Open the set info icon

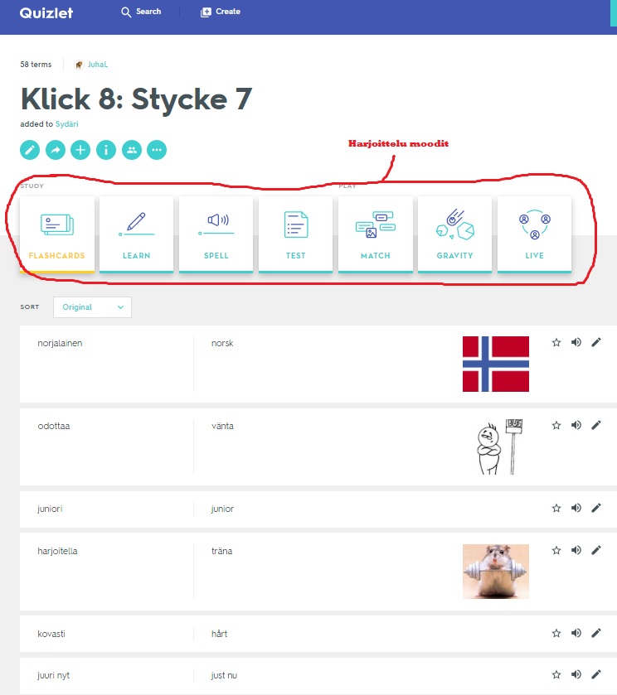click(106, 150)
